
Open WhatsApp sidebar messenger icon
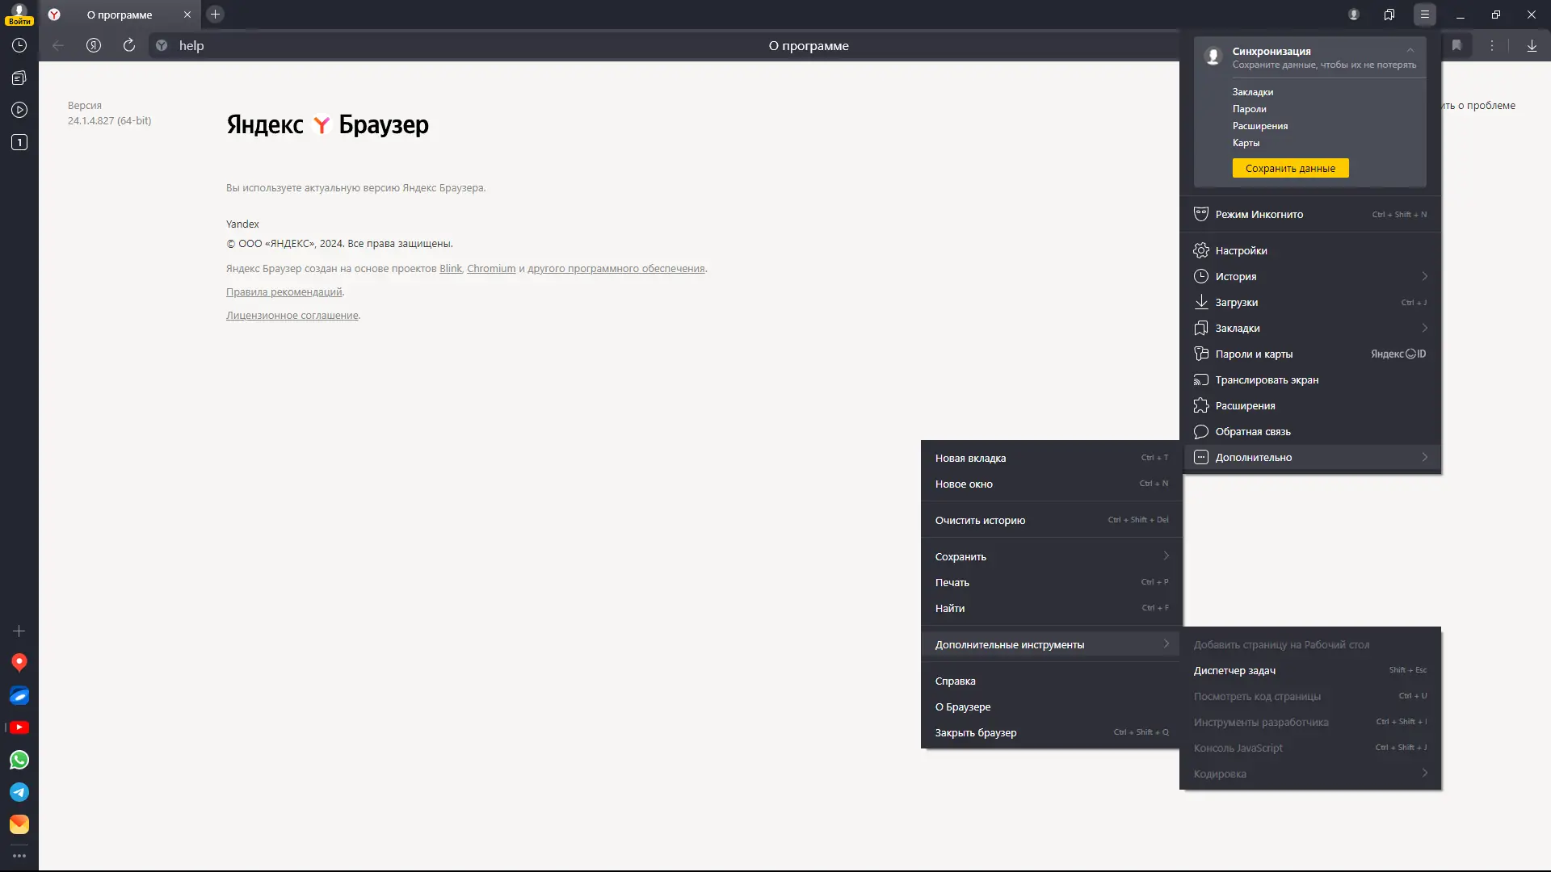click(19, 760)
